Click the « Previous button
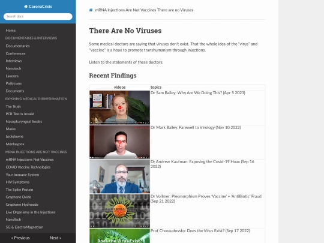The height and width of the screenshot is (243, 324). click(20, 238)
